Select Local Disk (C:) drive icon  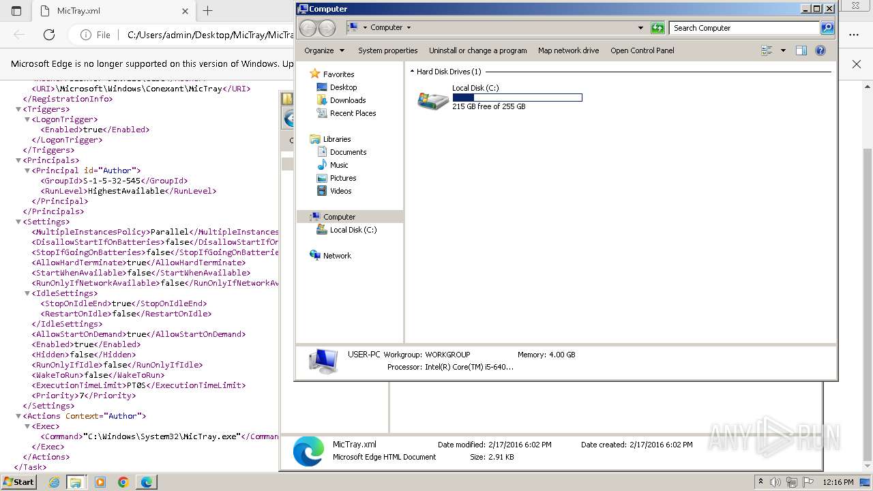coord(433,100)
